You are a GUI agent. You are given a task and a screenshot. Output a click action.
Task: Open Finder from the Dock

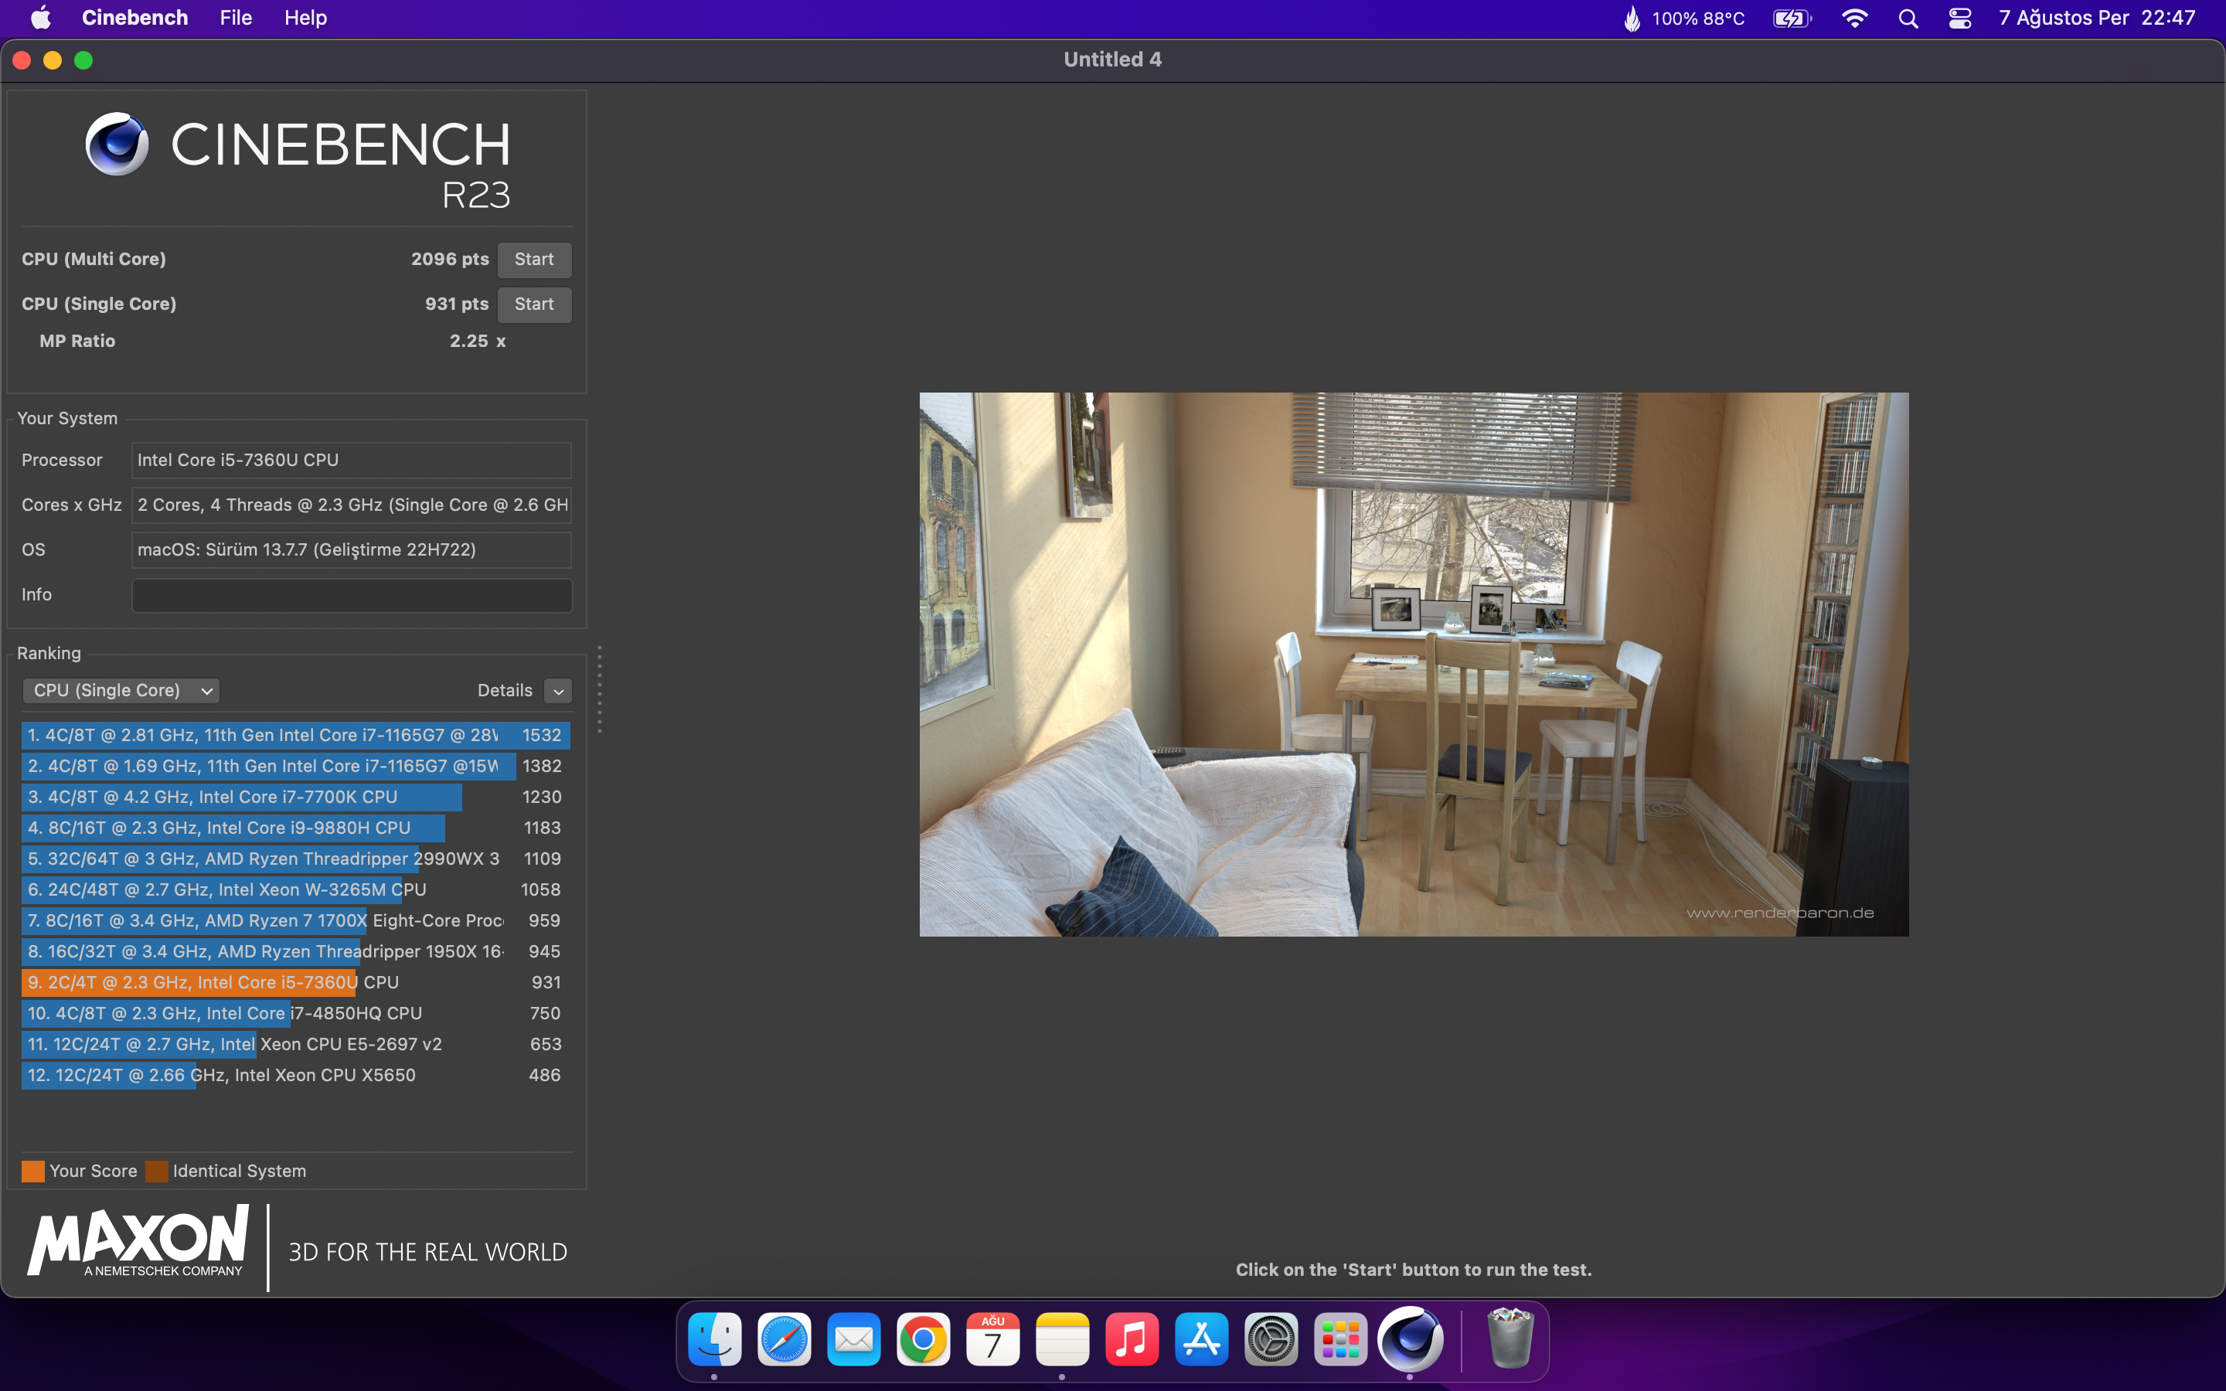(715, 1339)
